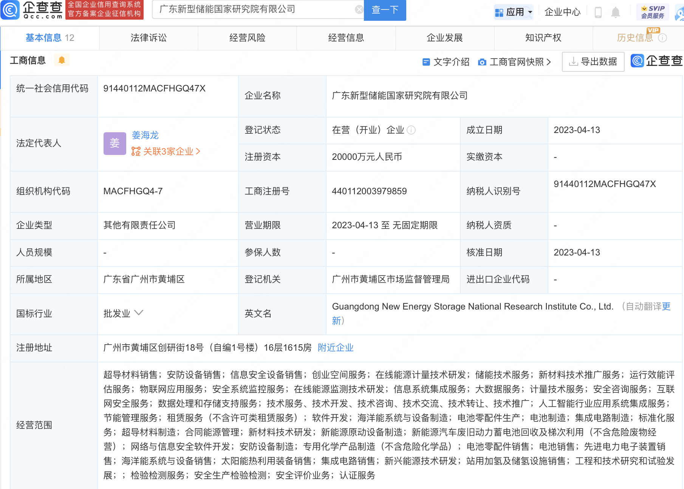Click the info icon next to 在营（开业）企业
Viewport: 684px width, 489px height.
pyautogui.click(x=412, y=130)
